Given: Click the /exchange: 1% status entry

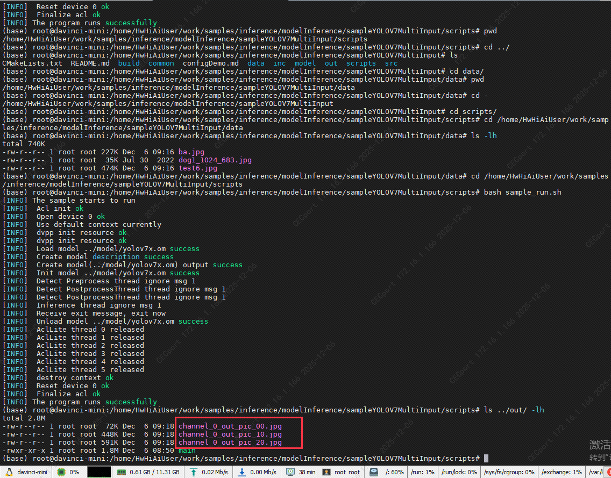Looking at the screenshot, I should (561, 472).
